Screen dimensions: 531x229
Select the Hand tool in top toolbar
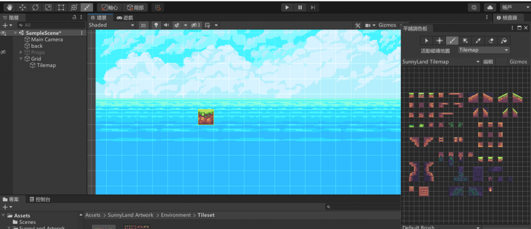(9, 7)
